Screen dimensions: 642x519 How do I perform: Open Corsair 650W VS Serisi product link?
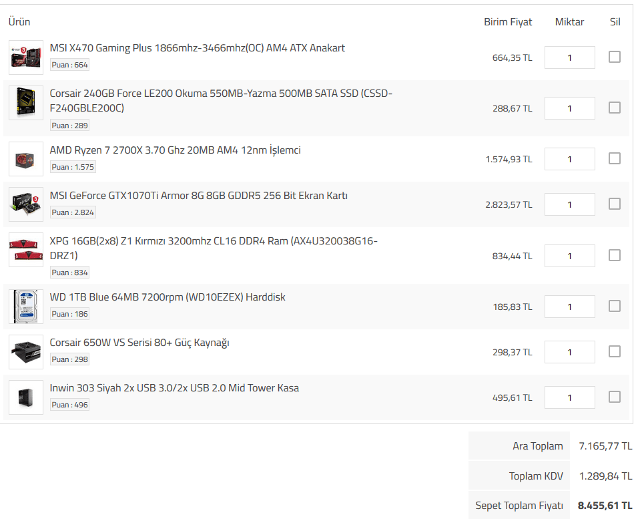139,343
